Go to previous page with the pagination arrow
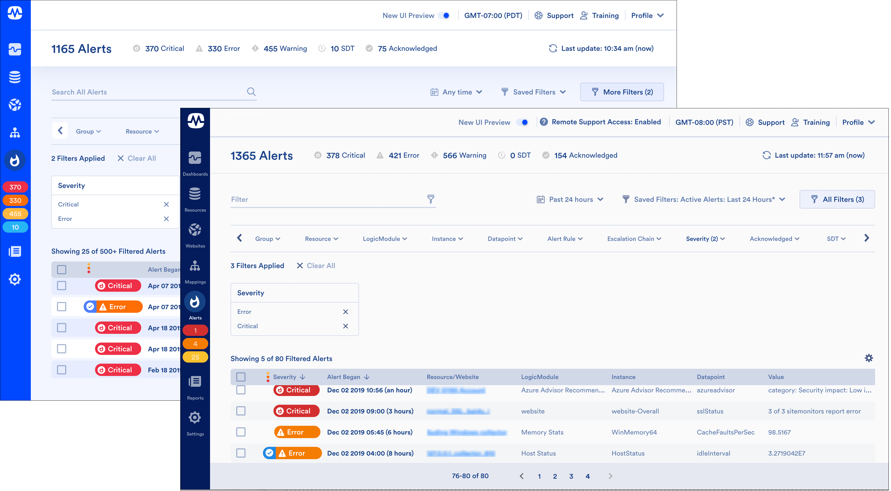891x491 pixels. (522, 476)
